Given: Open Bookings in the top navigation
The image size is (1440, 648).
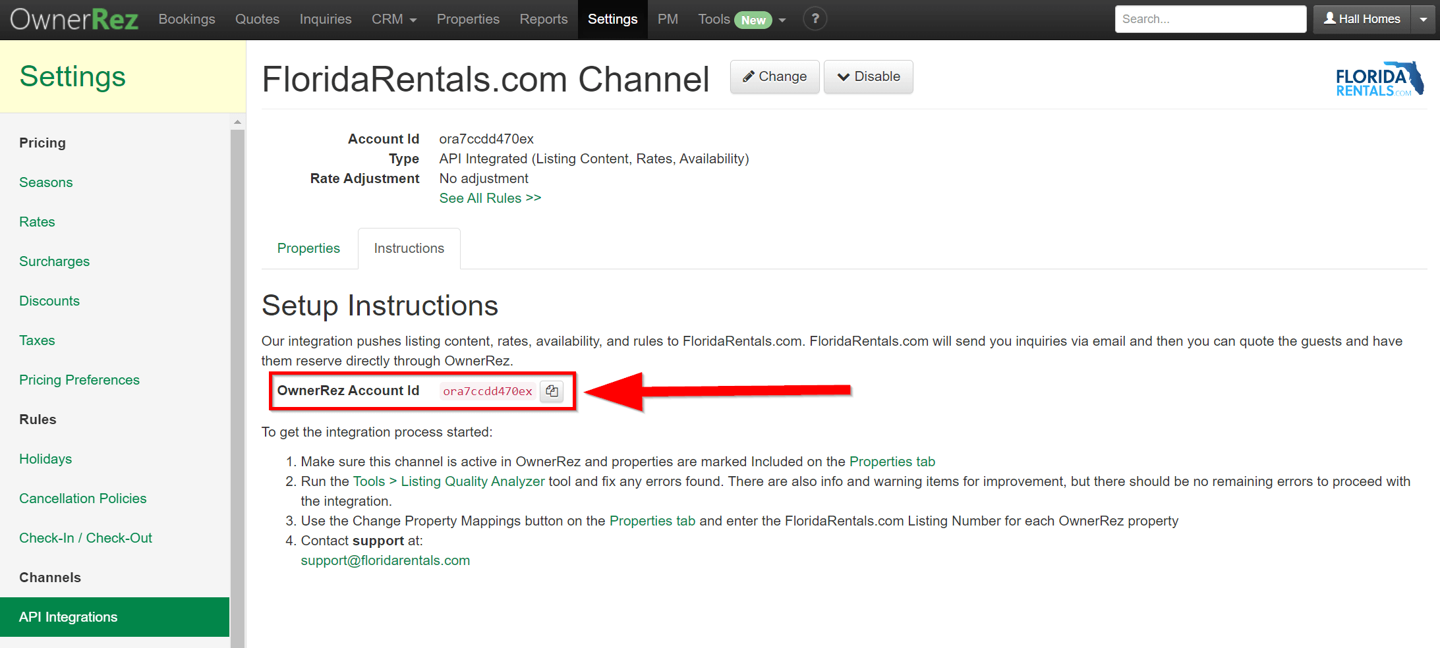Looking at the screenshot, I should point(187,19).
